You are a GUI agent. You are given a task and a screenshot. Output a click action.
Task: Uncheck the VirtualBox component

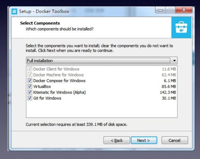tap(30, 86)
